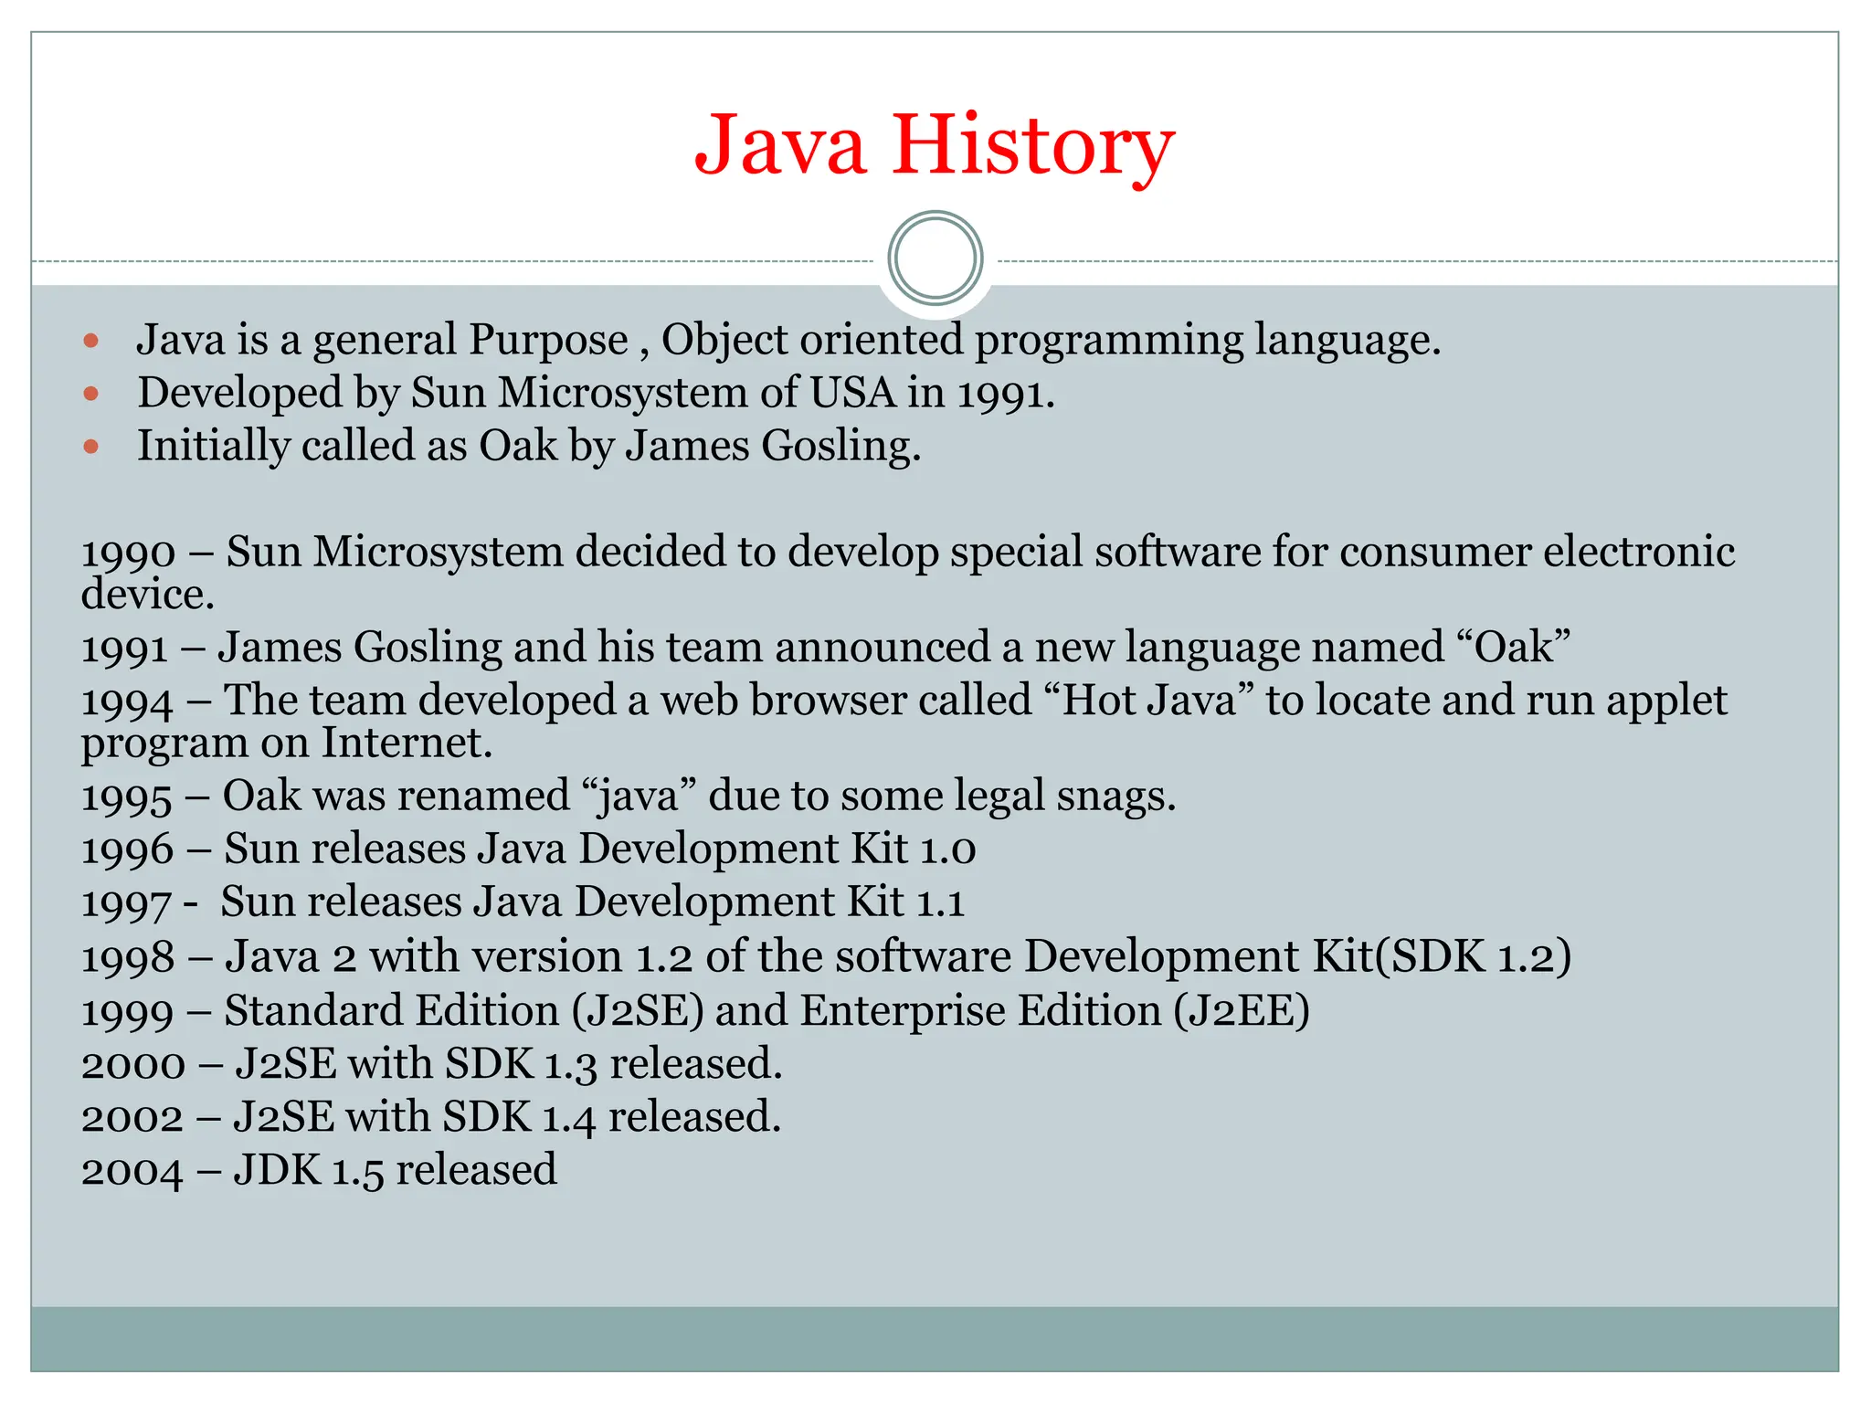Click the bullet before 'Developed by Sun Microsystem'
This screenshot has width=1871, height=1403.
click(90, 395)
